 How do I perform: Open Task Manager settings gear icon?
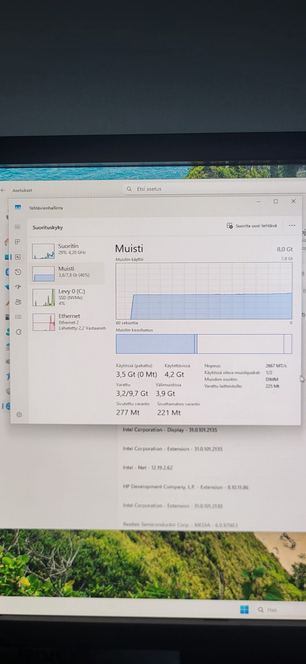19,414
